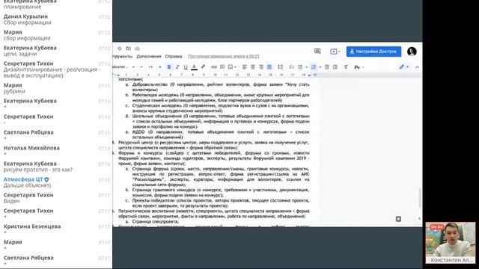Screen dimensions: 479x269
Task: Open the Дополнения menu
Action: [149, 57]
